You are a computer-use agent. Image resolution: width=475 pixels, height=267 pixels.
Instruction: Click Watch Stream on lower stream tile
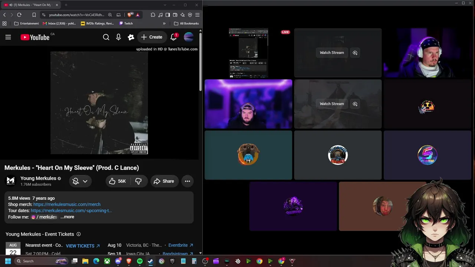tap(332, 104)
